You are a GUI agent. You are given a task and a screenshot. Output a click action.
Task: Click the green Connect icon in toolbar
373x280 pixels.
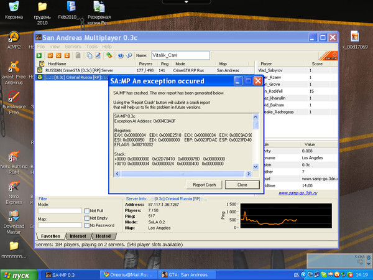(x=39, y=55)
